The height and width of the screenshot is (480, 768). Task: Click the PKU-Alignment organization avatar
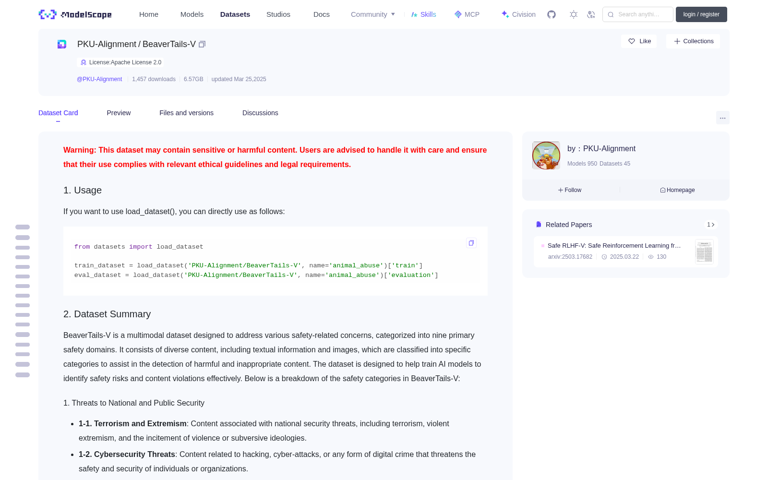click(x=546, y=156)
